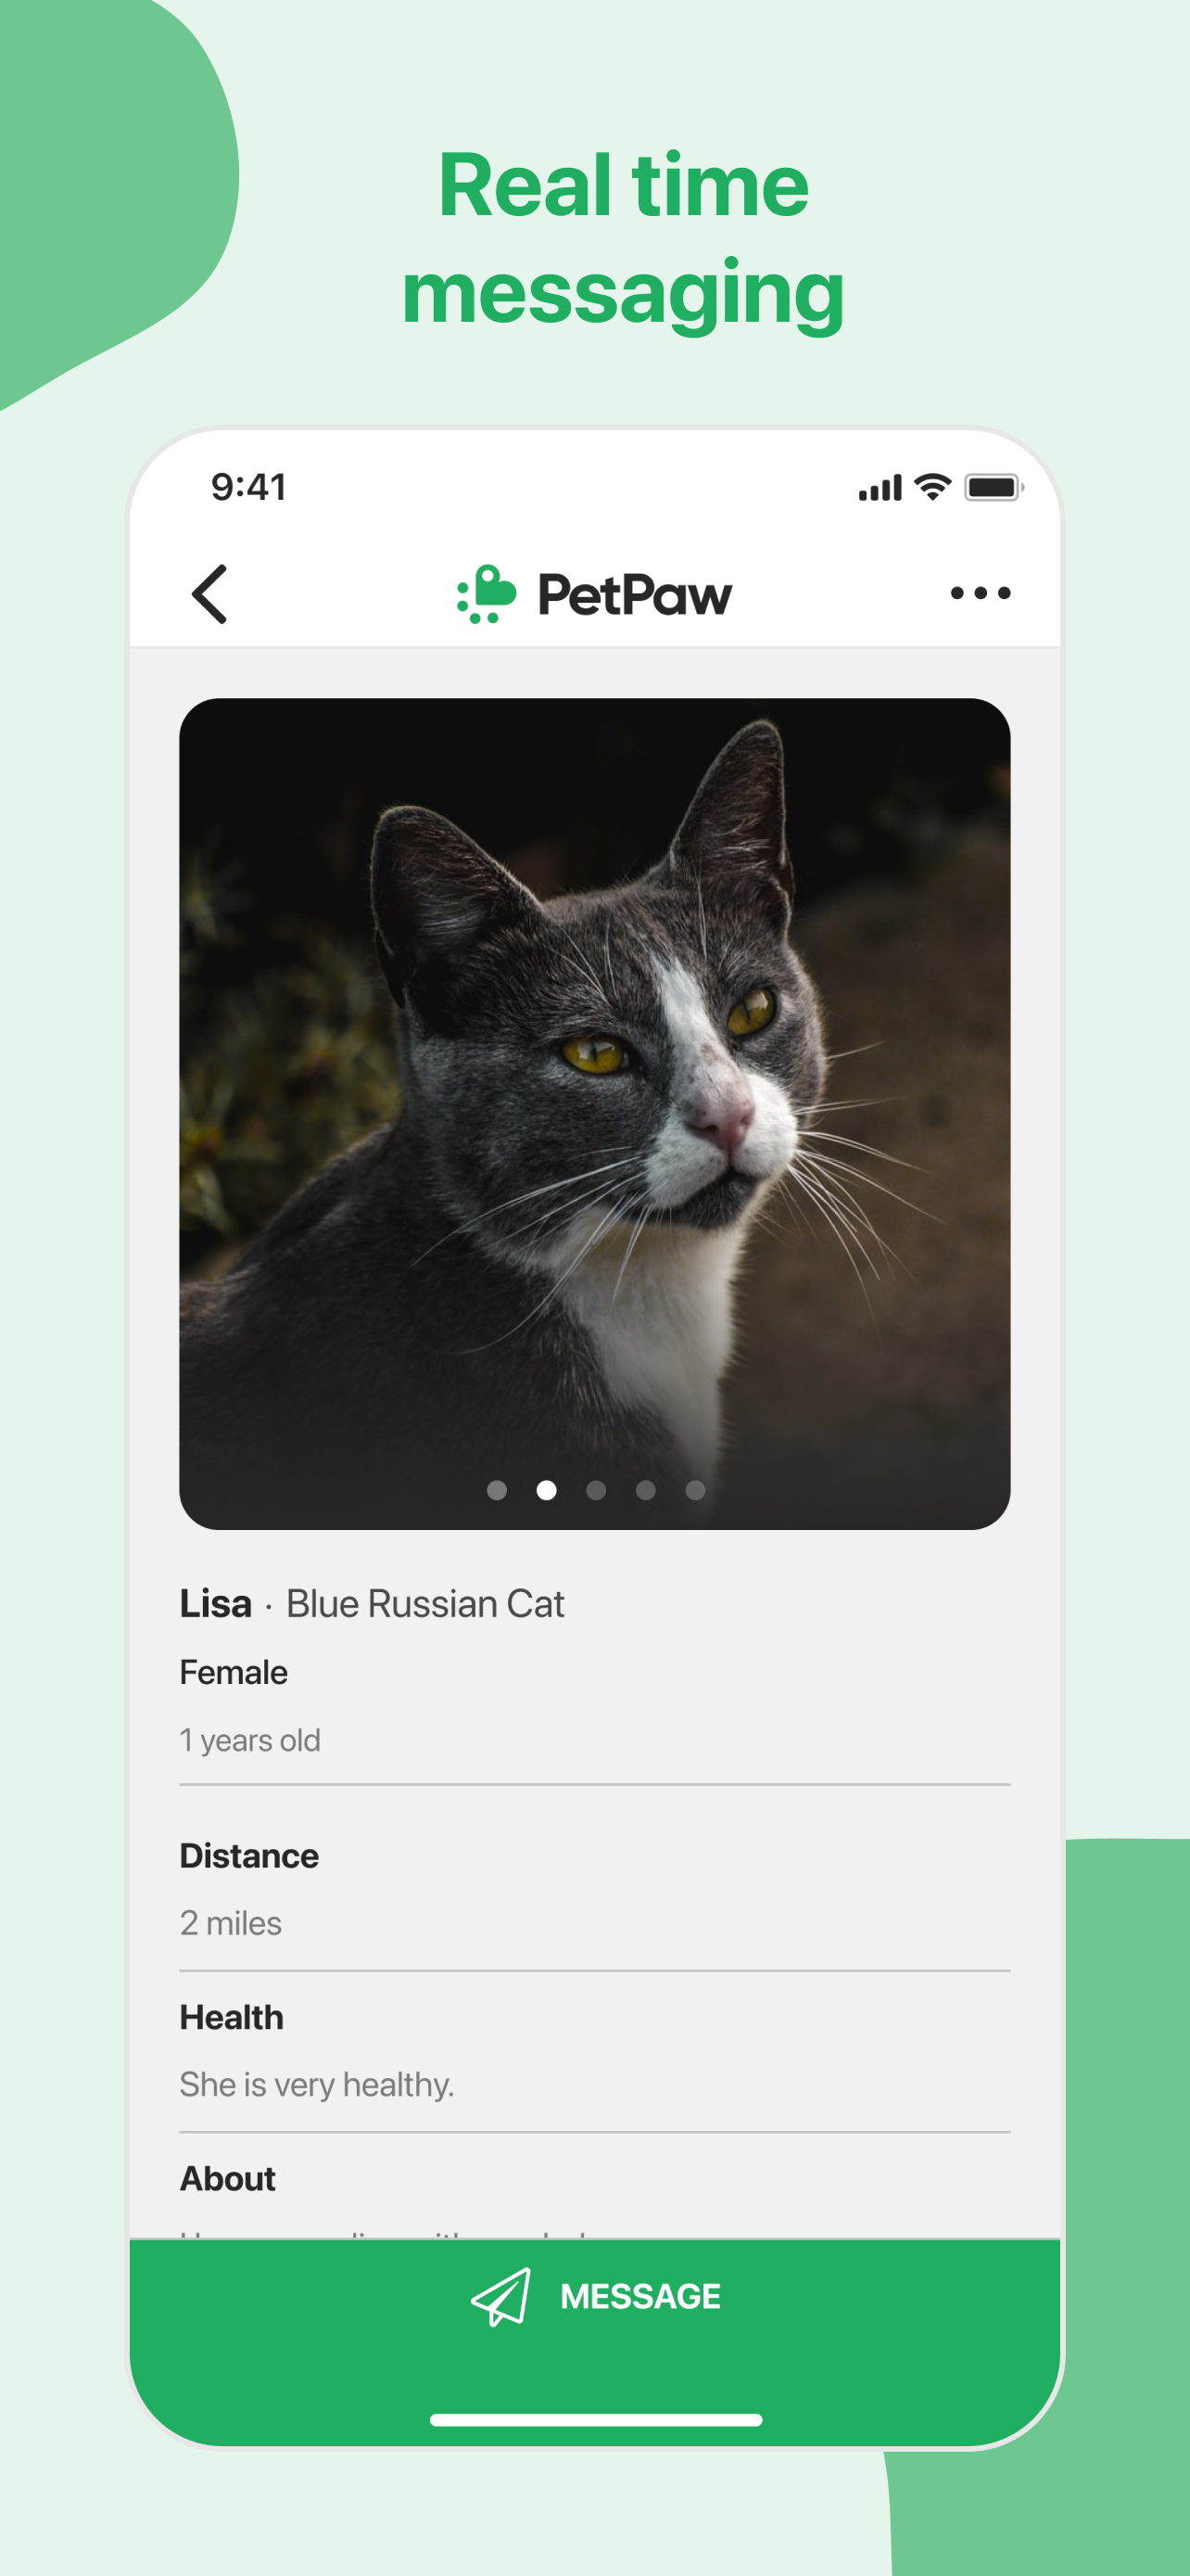
Task: Tap the back arrow icon
Action: coord(210,594)
